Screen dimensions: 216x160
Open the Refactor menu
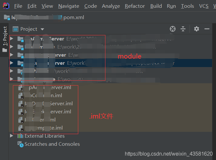(135, 6)
